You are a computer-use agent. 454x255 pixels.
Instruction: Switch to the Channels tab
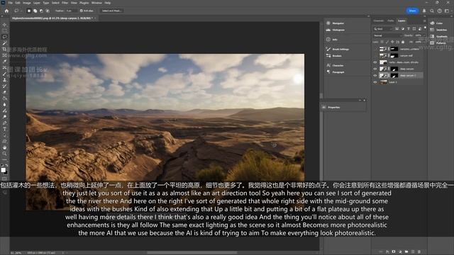point(378,21)
